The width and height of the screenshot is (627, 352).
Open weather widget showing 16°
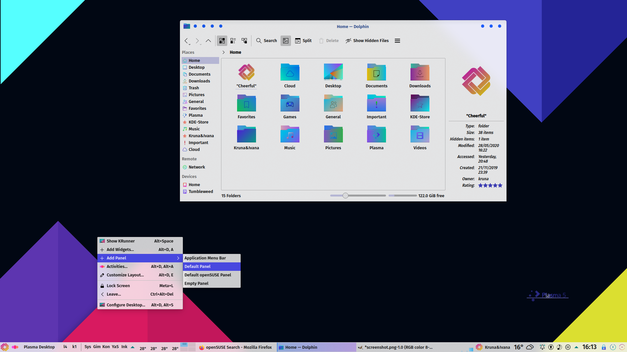[x=523, y=347]
